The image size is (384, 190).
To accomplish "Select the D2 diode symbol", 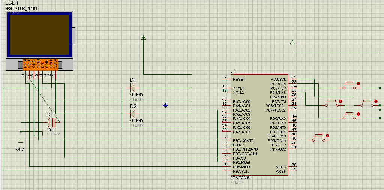I will tap(132, 114).
